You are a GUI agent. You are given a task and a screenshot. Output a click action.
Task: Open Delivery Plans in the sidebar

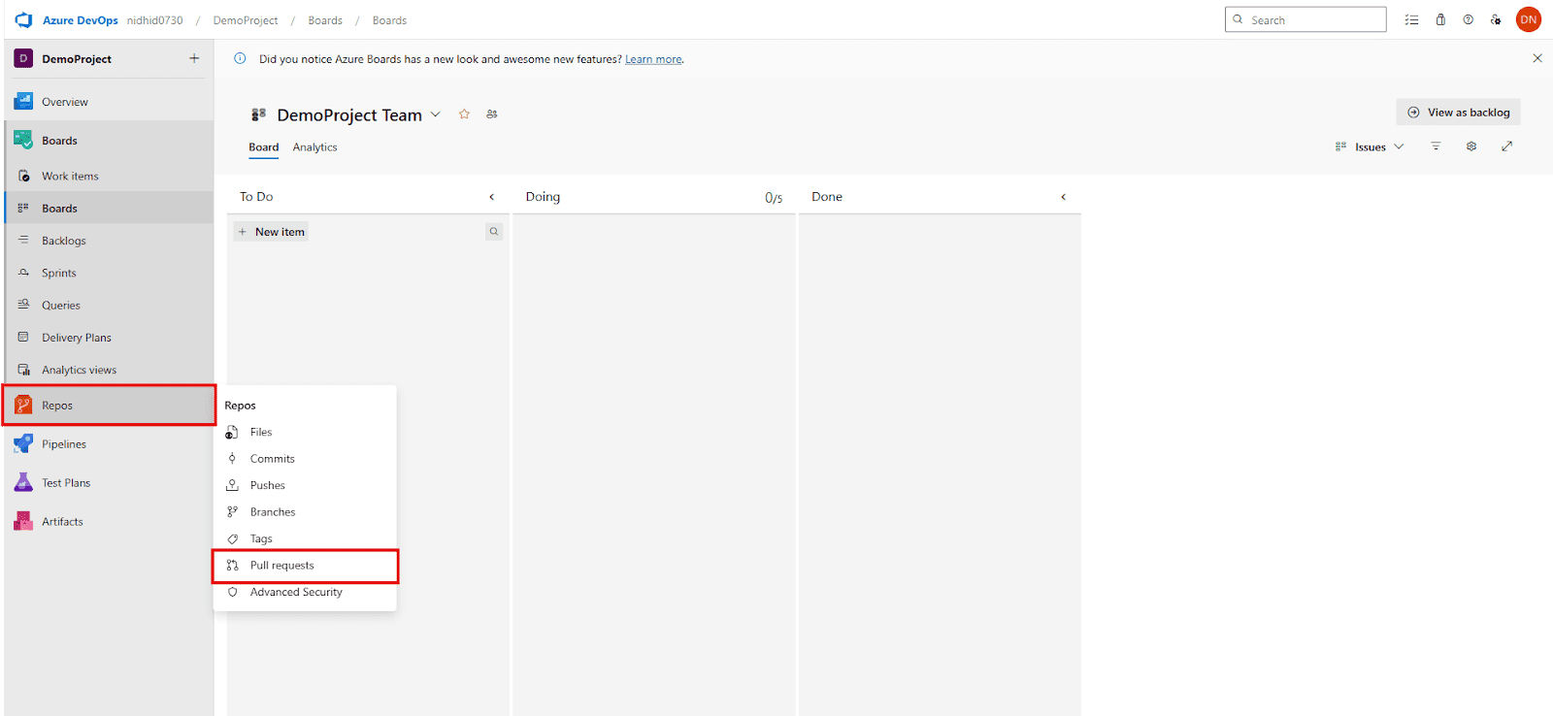109,338
